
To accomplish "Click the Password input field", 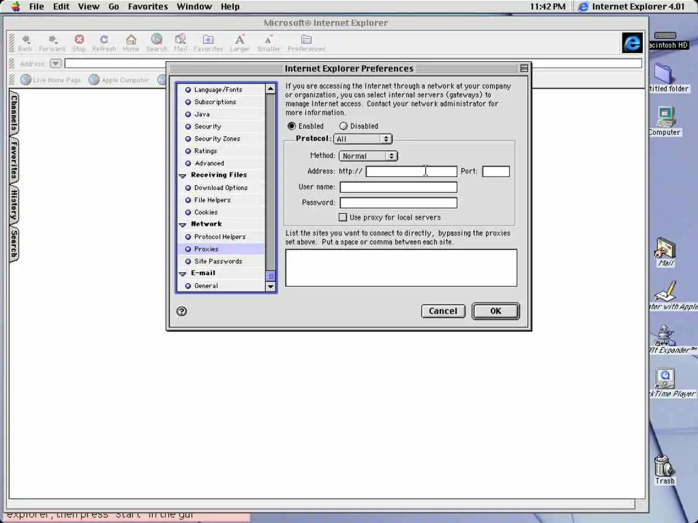I will pyautogui.click(x=399, y=203).
